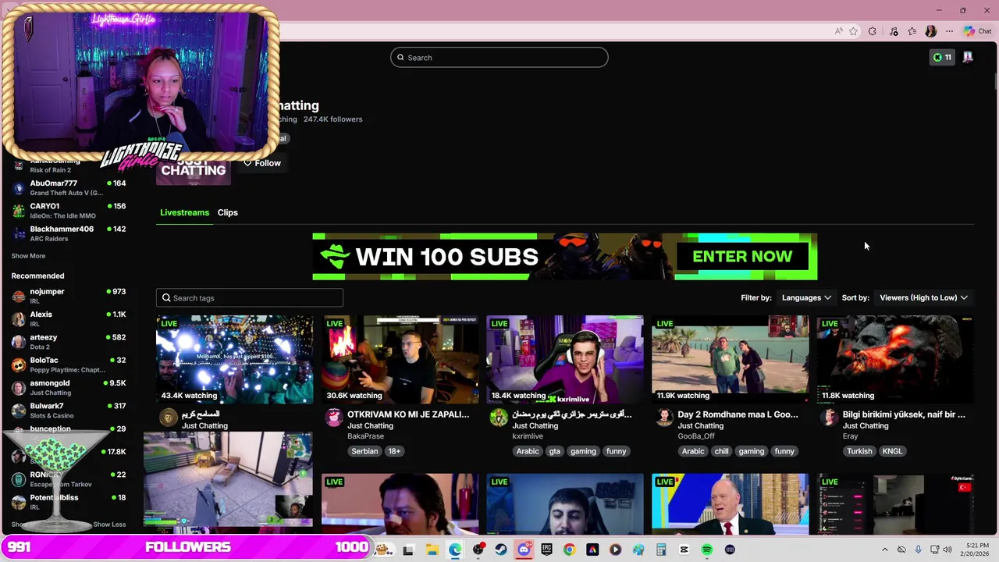
Task: Select the Turkish tag under Eray
Action: [859, 451]
